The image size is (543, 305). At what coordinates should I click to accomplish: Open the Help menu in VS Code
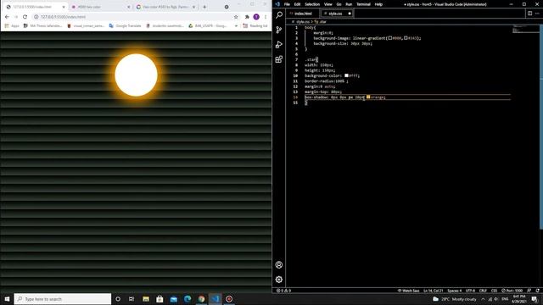(378, 4)
